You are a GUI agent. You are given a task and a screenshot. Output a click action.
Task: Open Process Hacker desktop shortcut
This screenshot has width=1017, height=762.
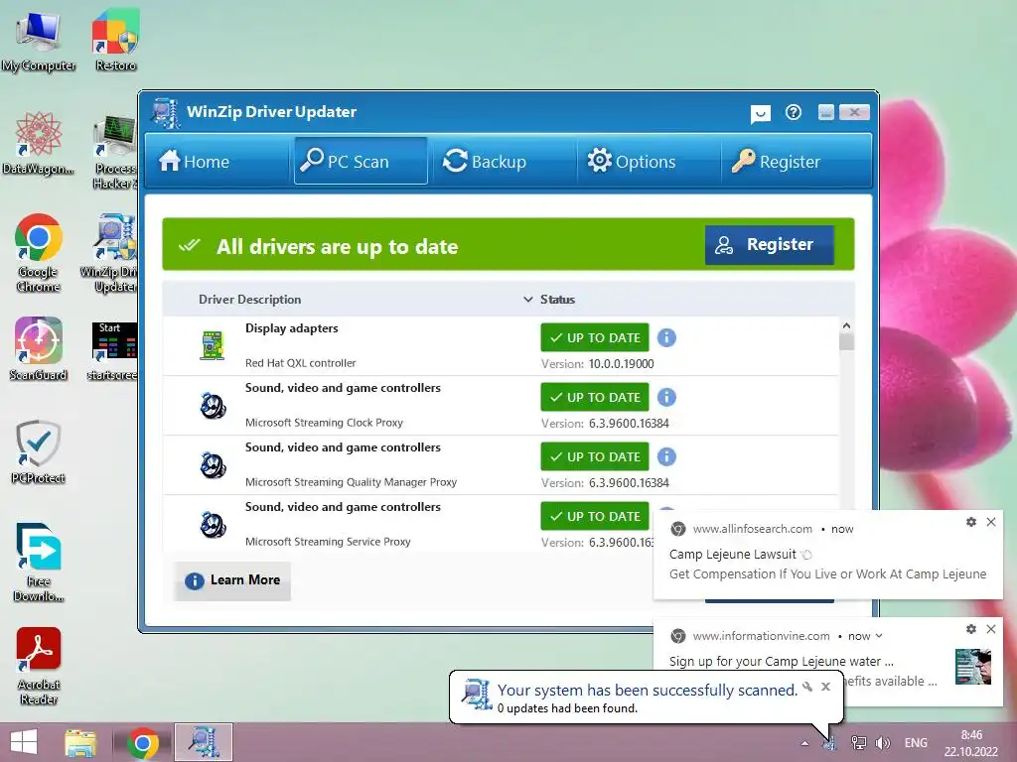(115, 152)
